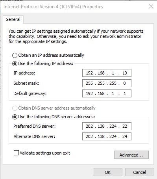Click the 22 octet in Preferred DNS server
This screenshot has height=179, width=157.
click(125, 126)
